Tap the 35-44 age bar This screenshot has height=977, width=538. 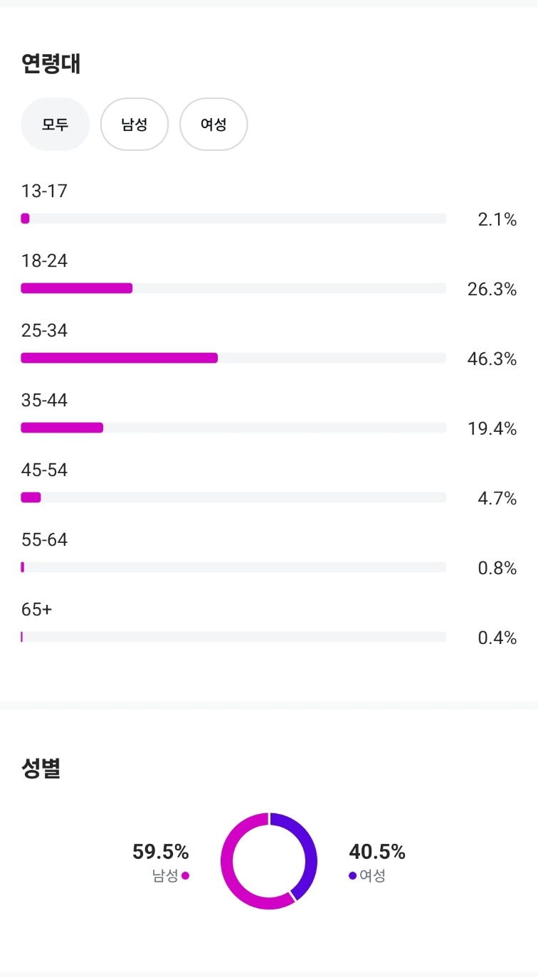233,428
